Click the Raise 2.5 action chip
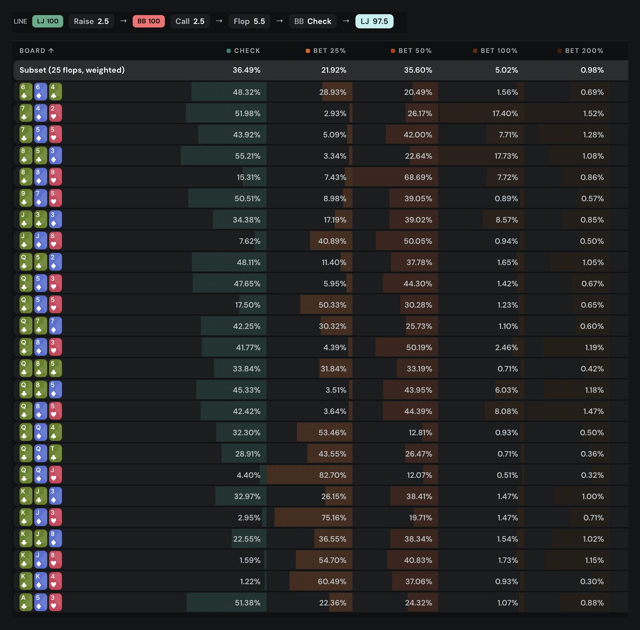 coord(91,21)
